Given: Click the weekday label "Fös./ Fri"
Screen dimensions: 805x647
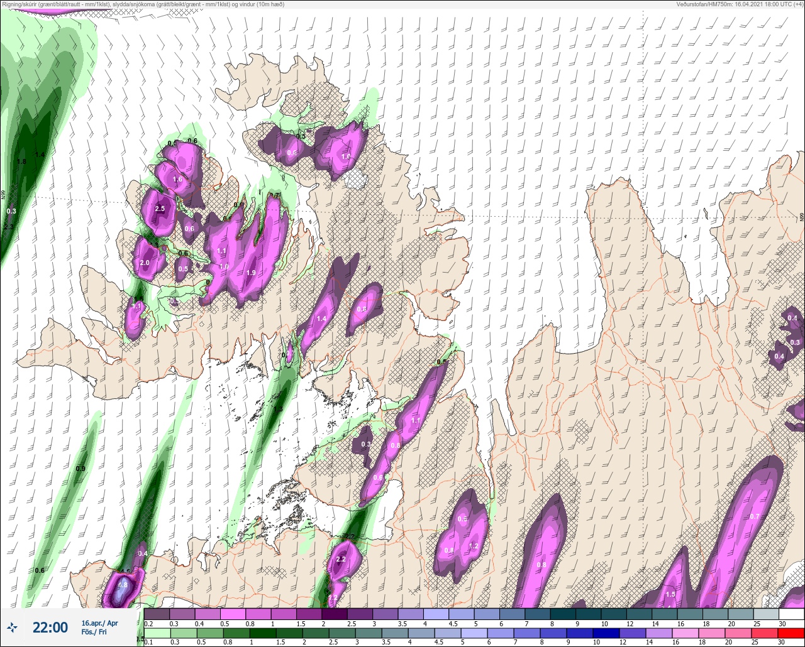Looking at the screenshot, I should [94, 632].
